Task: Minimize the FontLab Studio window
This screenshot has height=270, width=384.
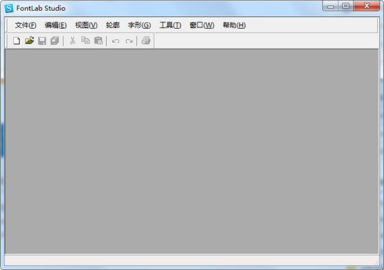Action: 331,6
